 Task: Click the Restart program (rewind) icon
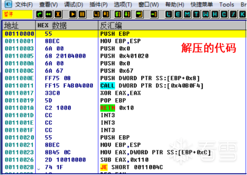point(49,14)
